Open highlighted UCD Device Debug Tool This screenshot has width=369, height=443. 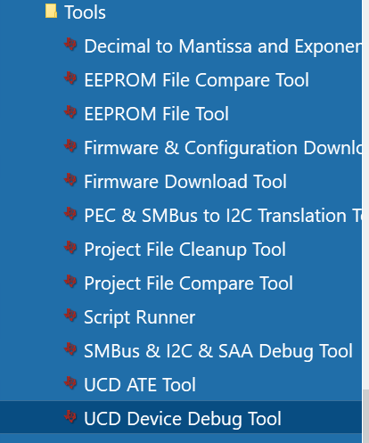tap(183, 419)
